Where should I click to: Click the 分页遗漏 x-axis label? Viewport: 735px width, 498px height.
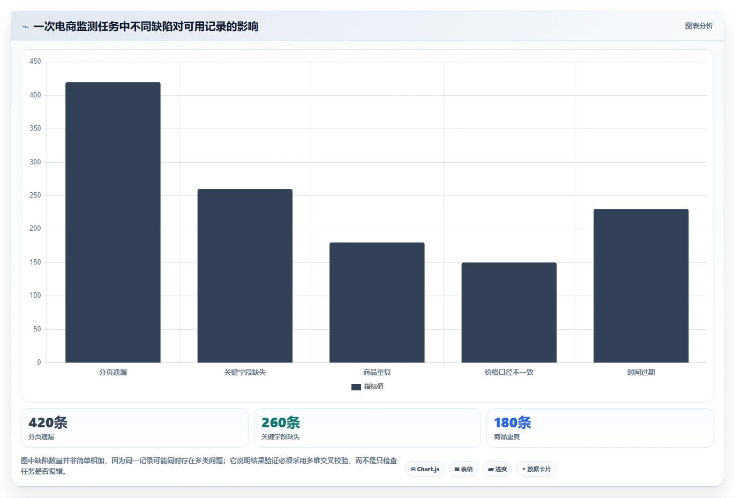click(x=113, y=372)
